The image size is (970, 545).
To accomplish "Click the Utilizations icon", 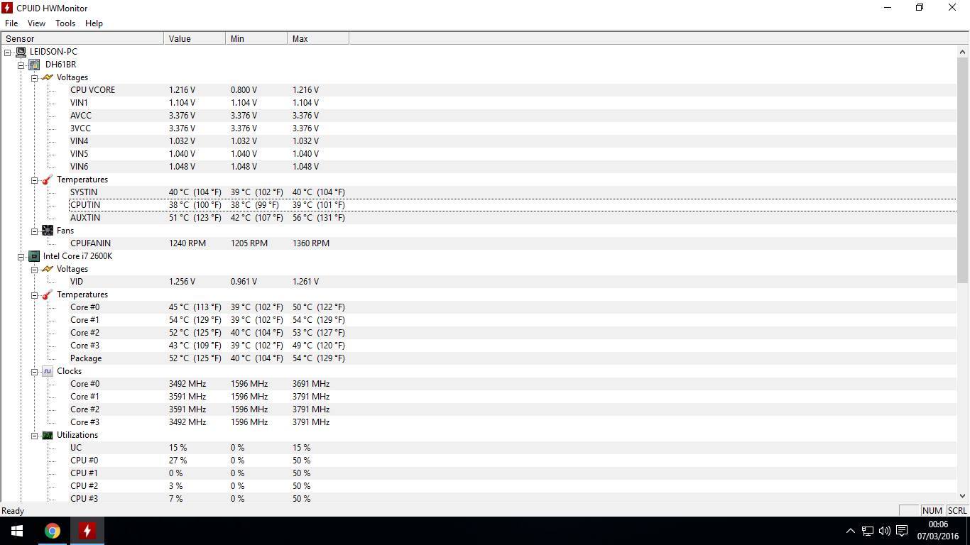I will (48, 435).
